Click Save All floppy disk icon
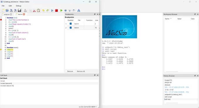The height and width of the screenshot is (108, 199). [x=19, y=11]
